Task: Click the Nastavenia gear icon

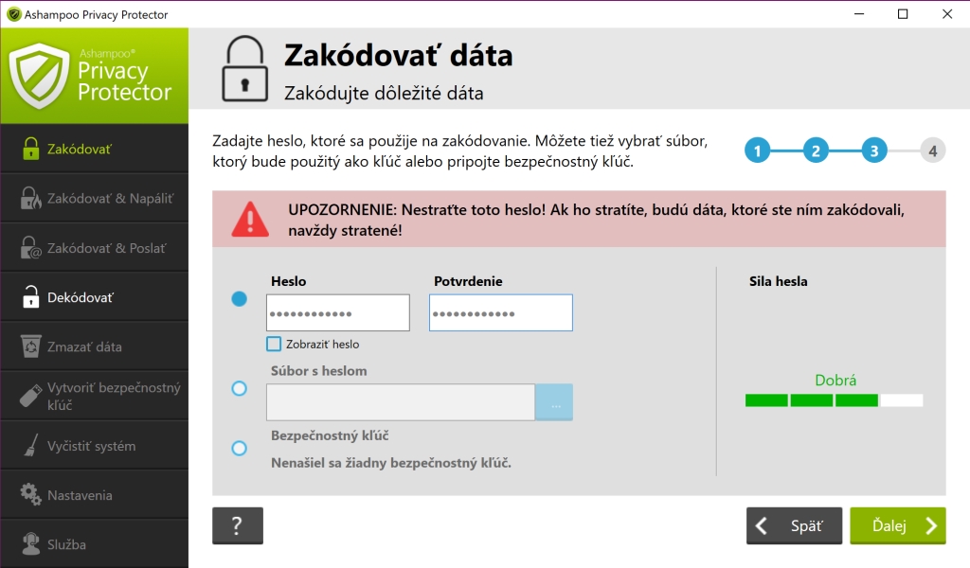Action: (30, 495)
